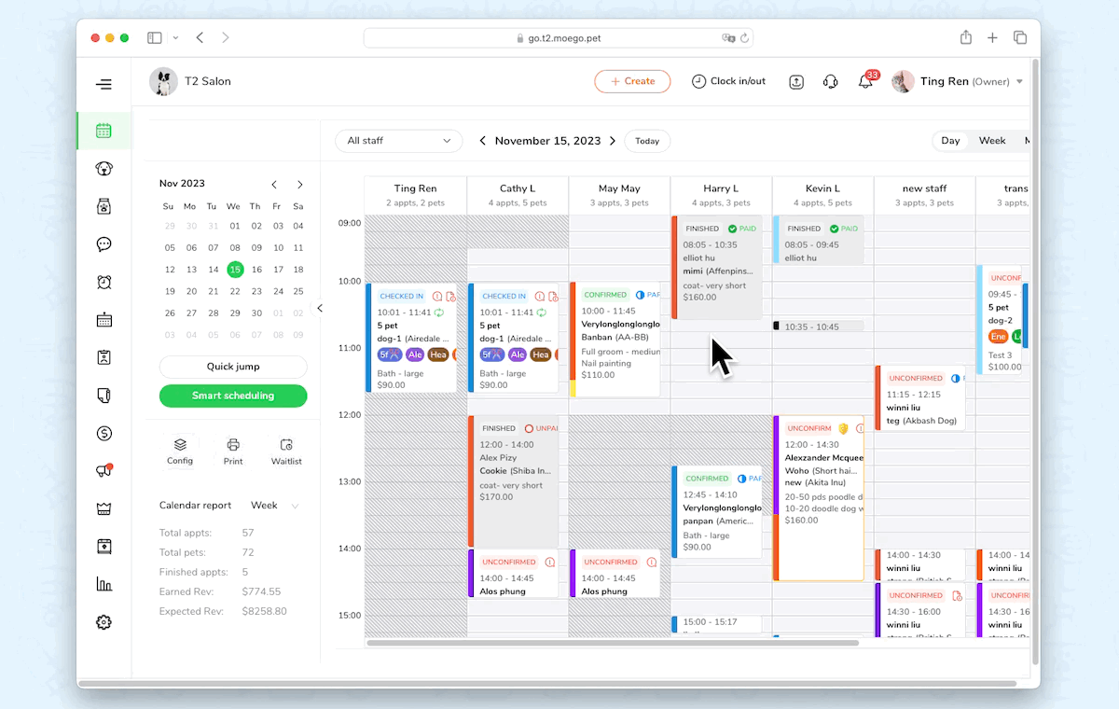Click the horizontal calendar scrollbar
The height and width of the screenshot is (709, 1119).
[612, 643]
